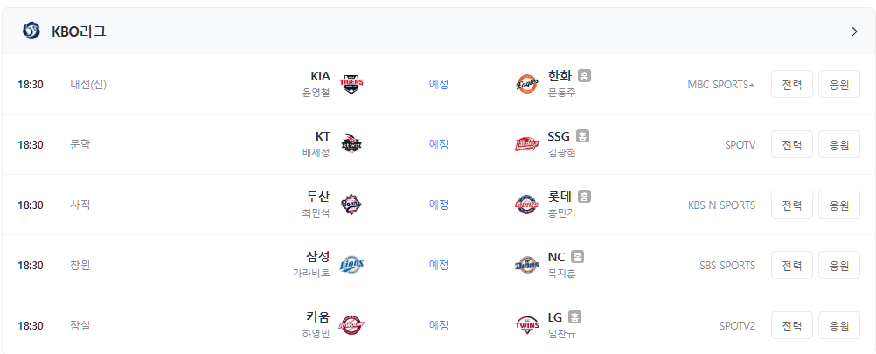Click the KBO league logo icon
The height and width of the screenshot is (354, 876).
tap(31, 31)
